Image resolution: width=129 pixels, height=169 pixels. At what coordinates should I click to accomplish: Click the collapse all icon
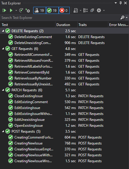click(x=92, y=10)
